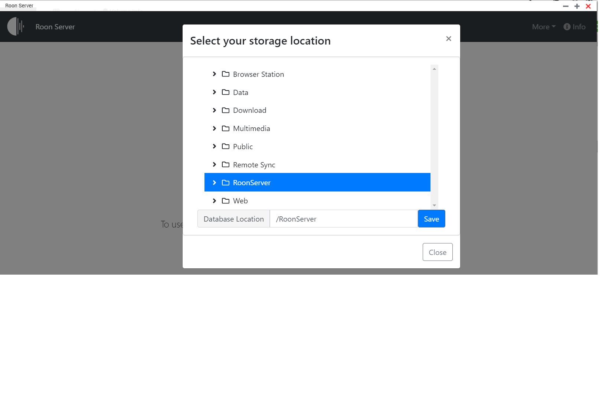Viewport: 609px width, 406px height.
Task: Click the folder list scroll down arrow
Action: point(434,205)
